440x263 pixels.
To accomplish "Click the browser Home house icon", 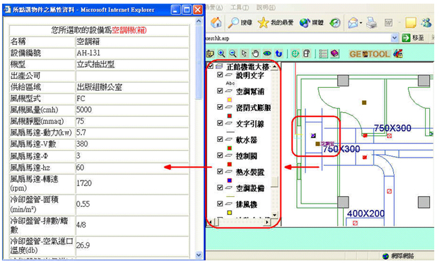I will tap(216, 22).
